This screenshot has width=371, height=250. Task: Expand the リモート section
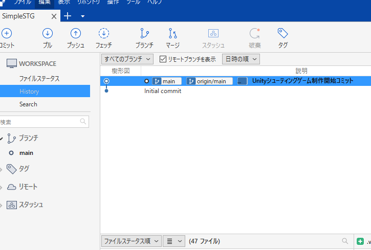[1, 188]
